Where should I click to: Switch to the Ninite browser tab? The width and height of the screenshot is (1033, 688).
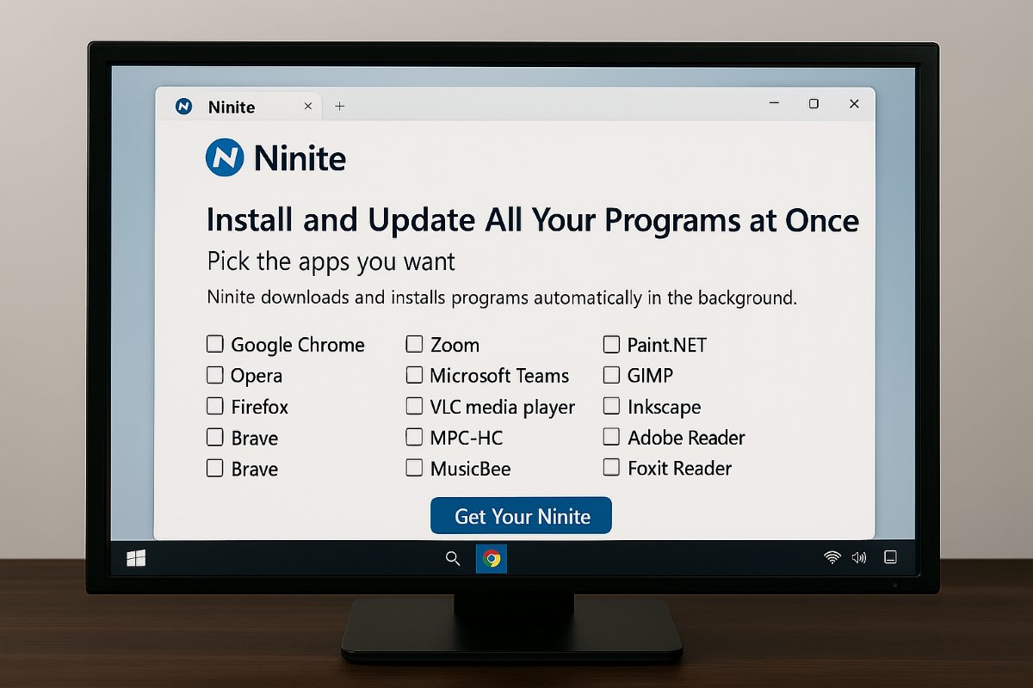(x=238, y=107)
